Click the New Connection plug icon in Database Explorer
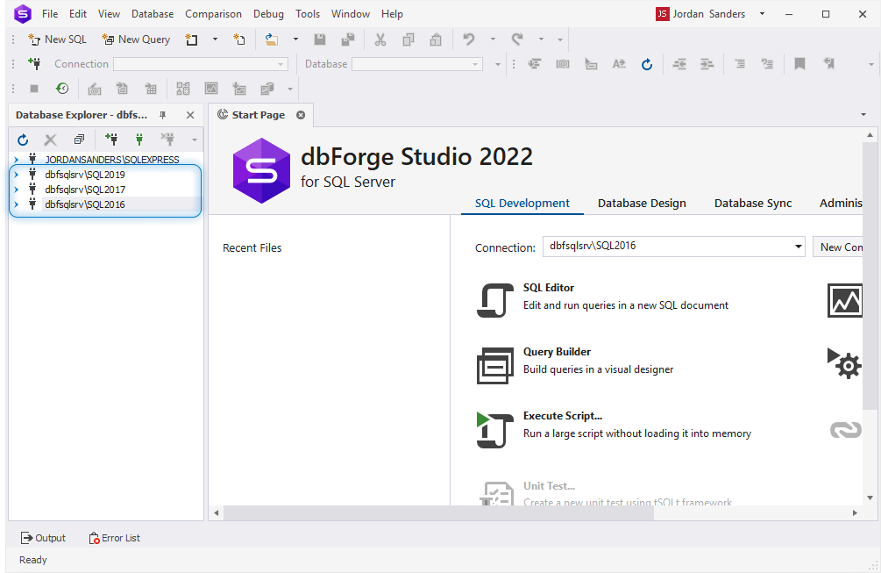This screenshot has height=573, width=881. [111, 139]
